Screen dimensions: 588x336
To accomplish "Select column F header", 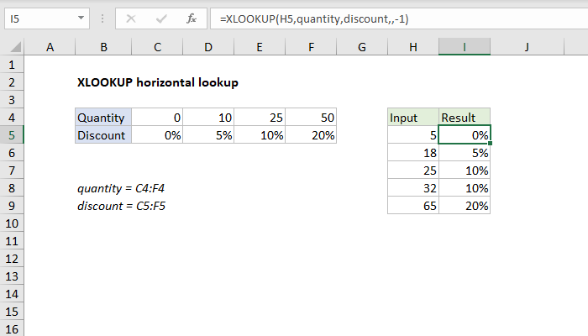I will 311,47.
